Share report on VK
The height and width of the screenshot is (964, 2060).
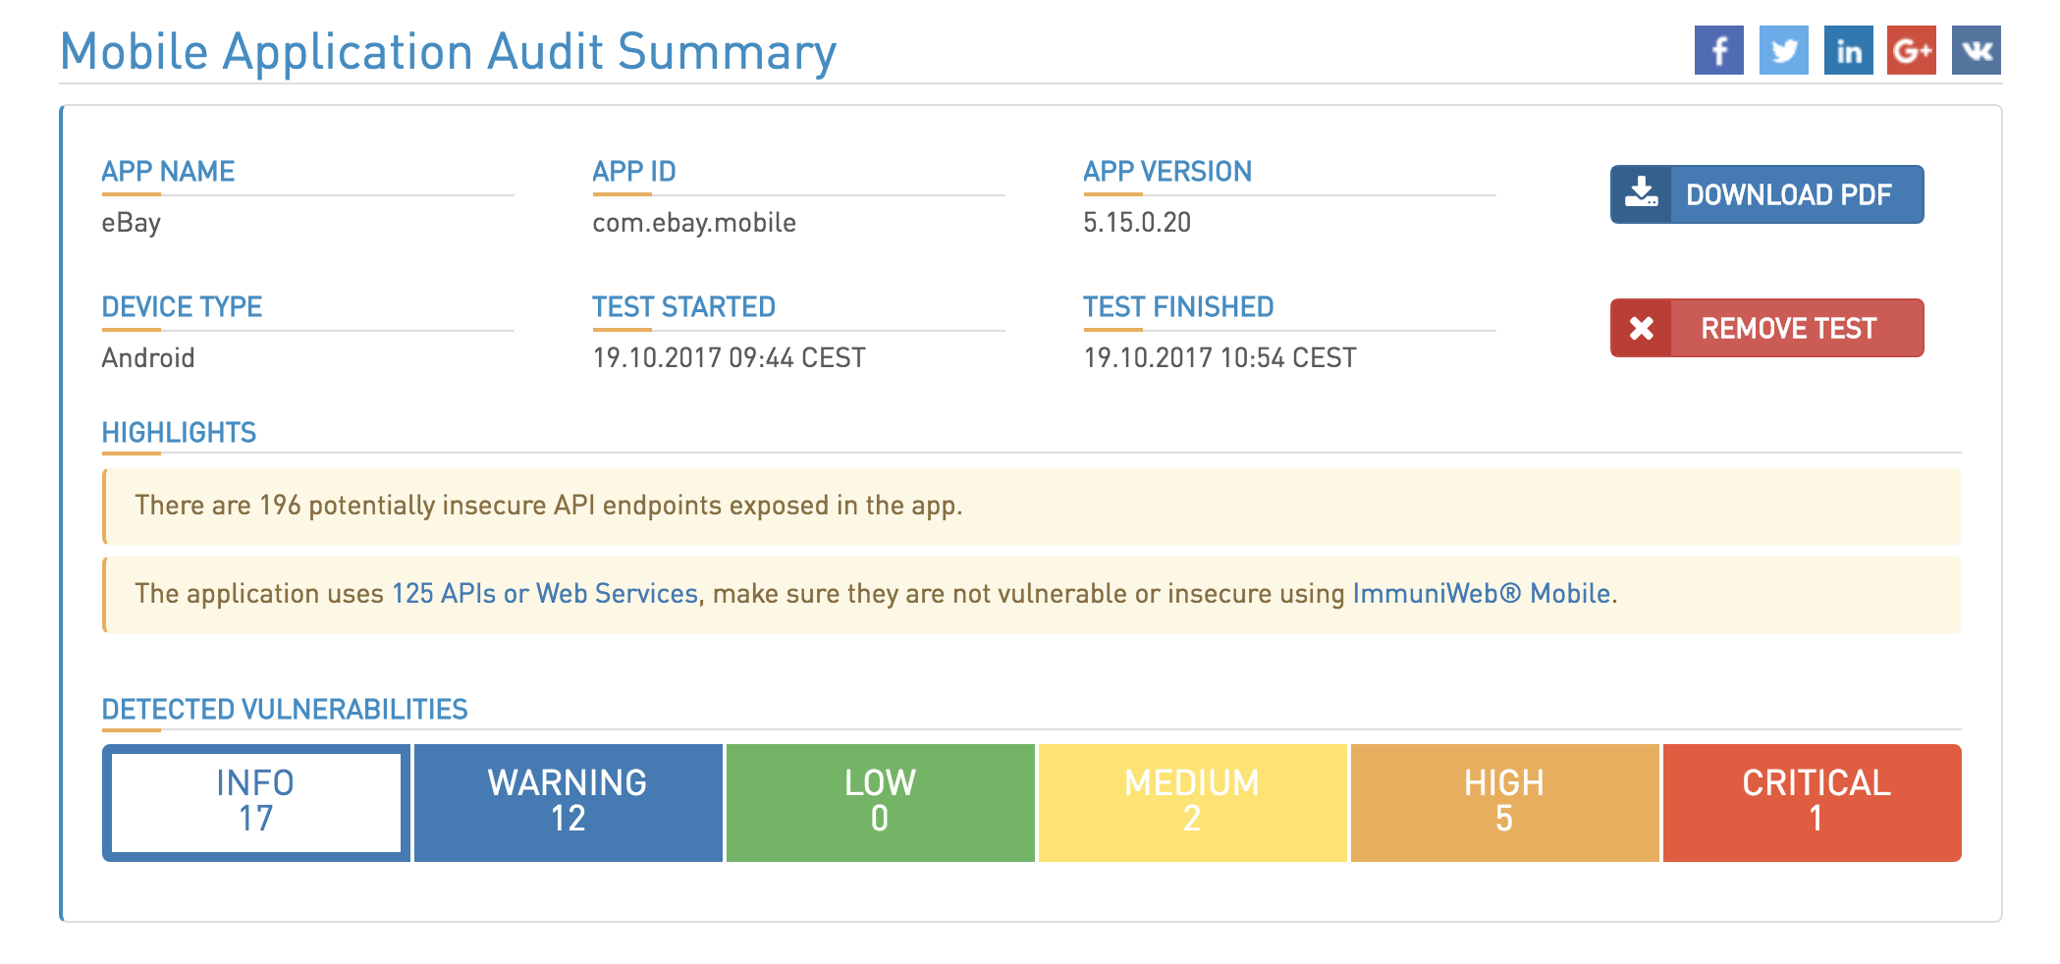tap(1977, 50)
